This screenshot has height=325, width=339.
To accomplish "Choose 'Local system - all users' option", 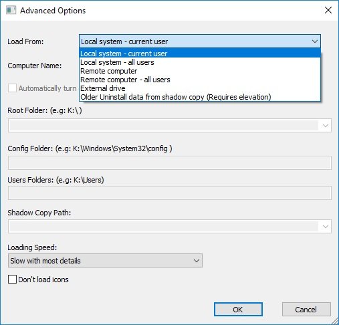I will click(200, 62).
